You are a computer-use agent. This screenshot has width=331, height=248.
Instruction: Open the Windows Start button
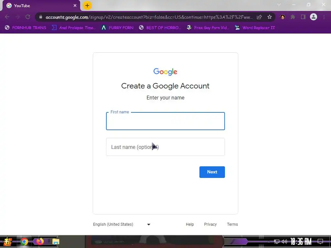pos(8,242)
